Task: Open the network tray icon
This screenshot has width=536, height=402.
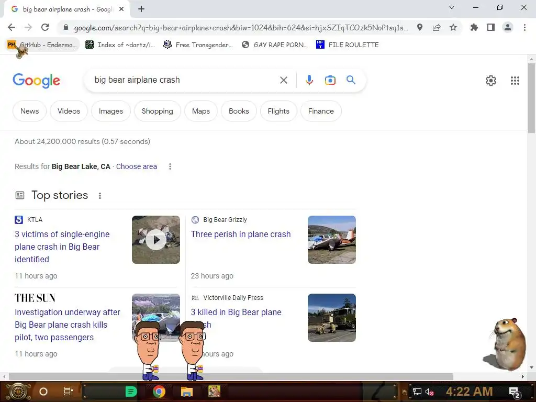Action: pyautogui.click(x=417, y=392)
